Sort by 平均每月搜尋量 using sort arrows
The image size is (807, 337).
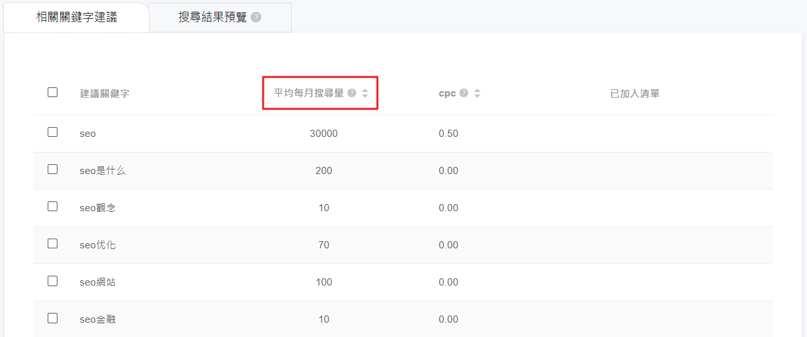pos(365,93)
